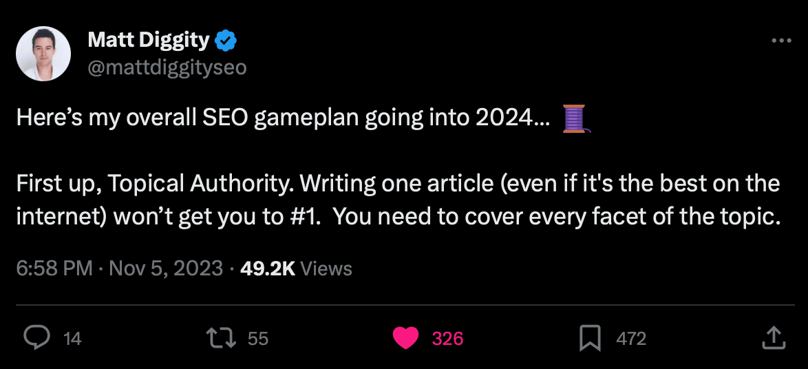Toggle the bookmark icon
The height and width of the screenshot is (369, 808).
tap(590, 338)
